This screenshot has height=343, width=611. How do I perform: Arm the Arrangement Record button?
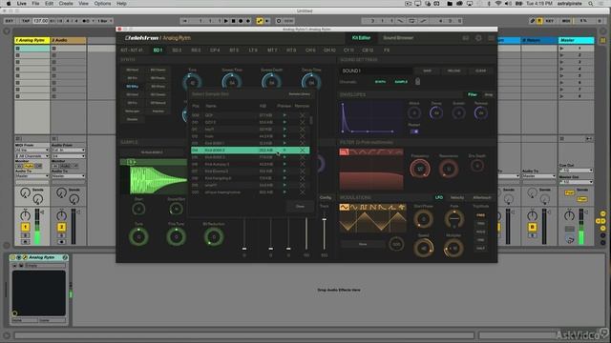241,21
